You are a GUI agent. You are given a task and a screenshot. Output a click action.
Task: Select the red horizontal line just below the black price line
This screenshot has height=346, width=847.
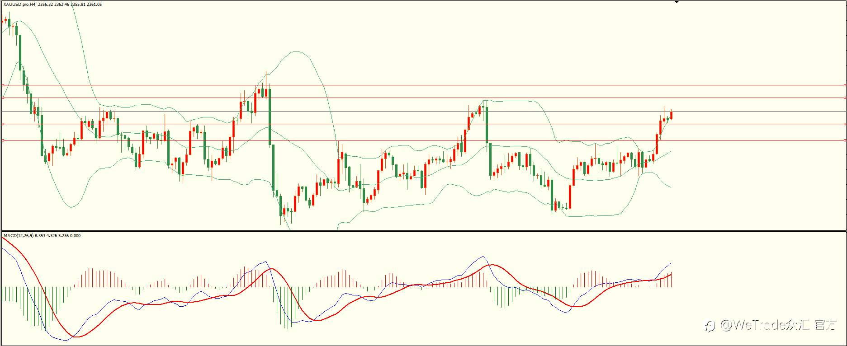coord(423,124)
